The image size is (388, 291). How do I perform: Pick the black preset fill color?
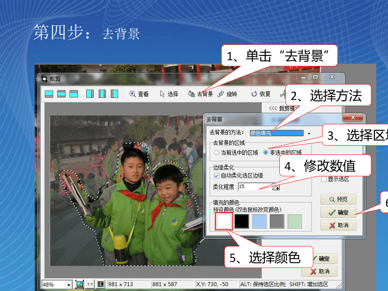(241, 221)
